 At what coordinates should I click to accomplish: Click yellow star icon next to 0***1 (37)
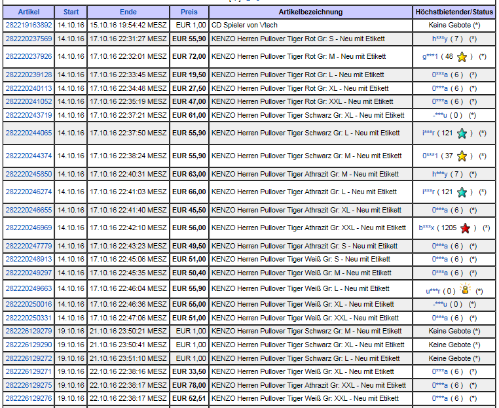click(462, 156)
